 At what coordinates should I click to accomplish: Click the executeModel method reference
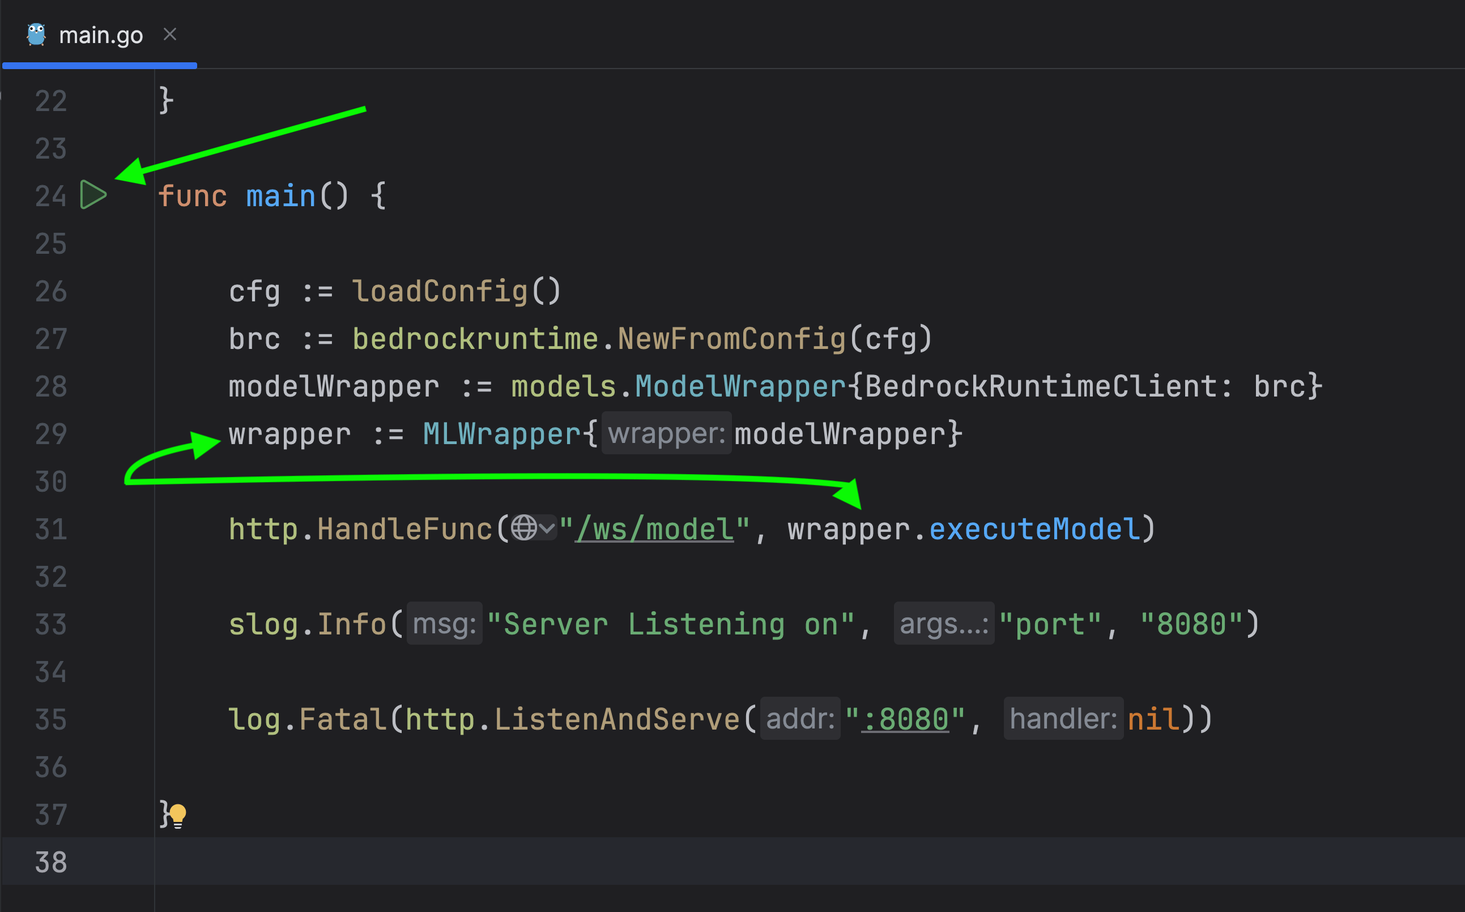point(1034,530)
